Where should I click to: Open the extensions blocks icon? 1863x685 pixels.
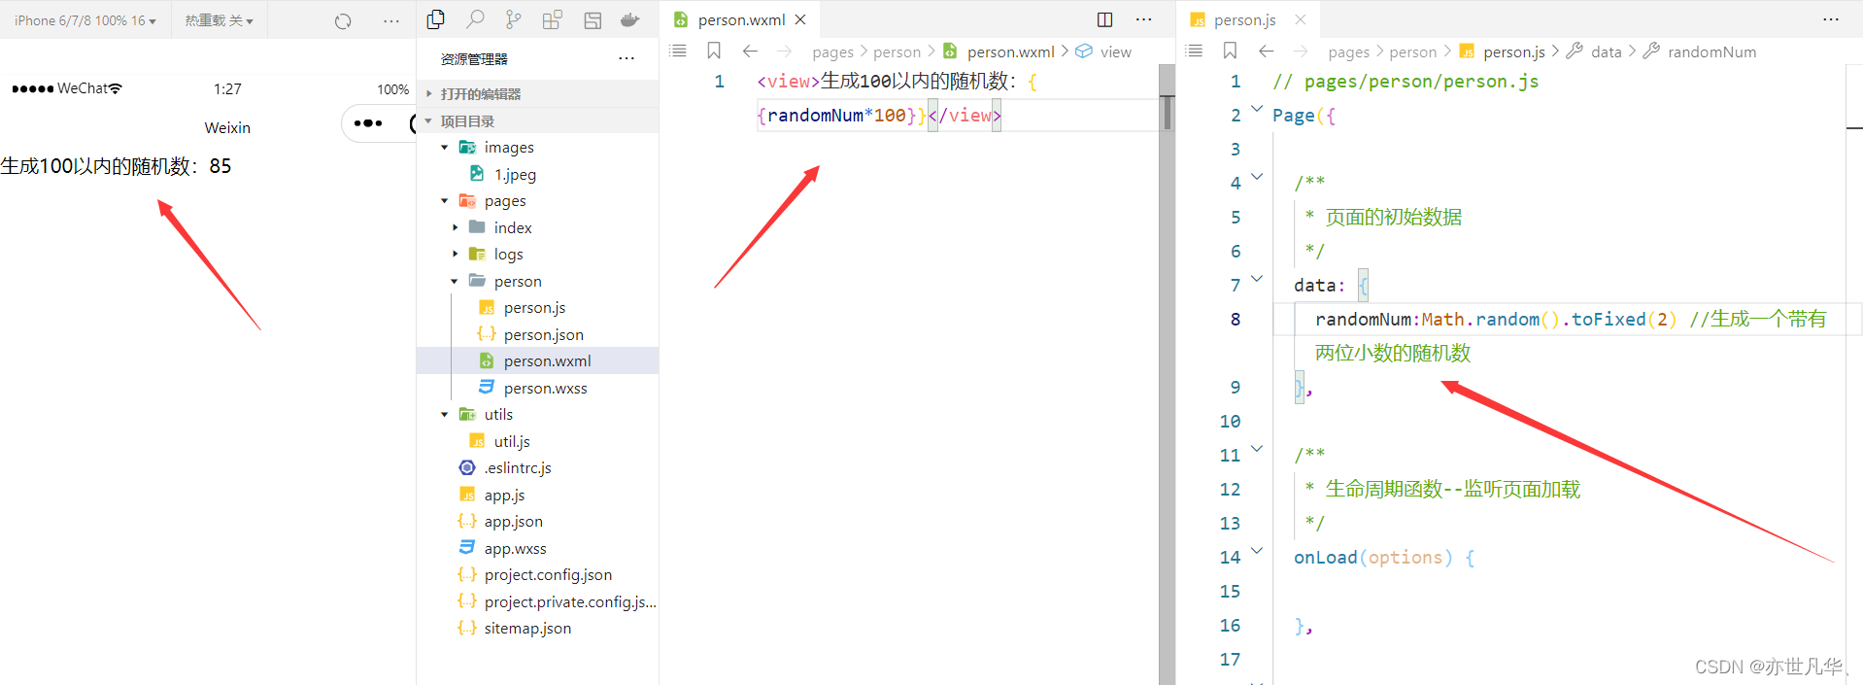point(553,19)
